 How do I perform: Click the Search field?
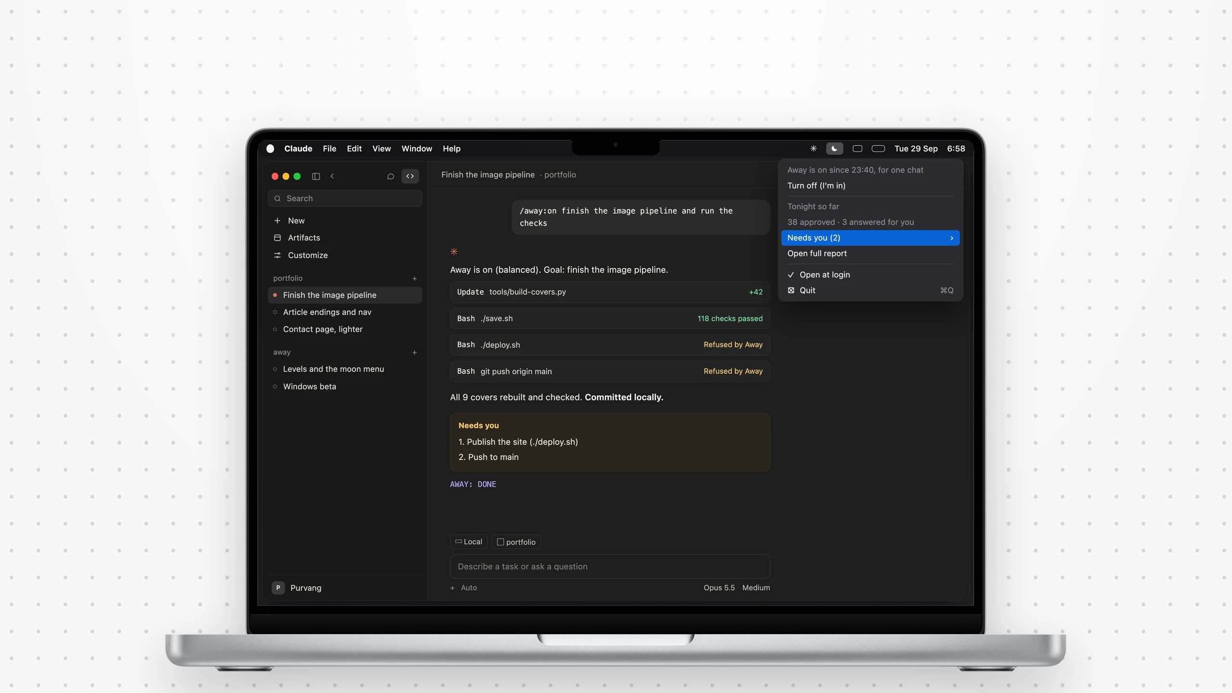pyautogui.click(x=345, y=198)
